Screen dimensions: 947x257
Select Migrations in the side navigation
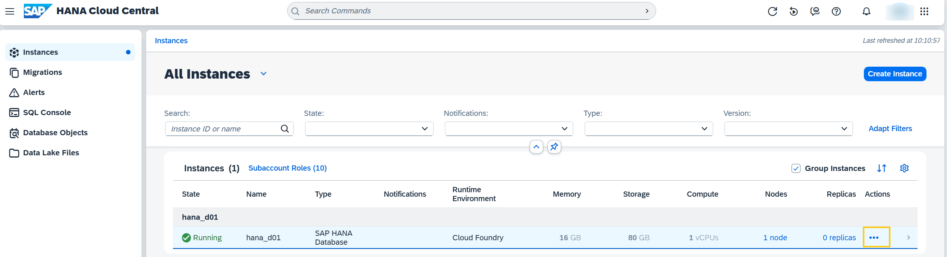(x=70, y=72)
